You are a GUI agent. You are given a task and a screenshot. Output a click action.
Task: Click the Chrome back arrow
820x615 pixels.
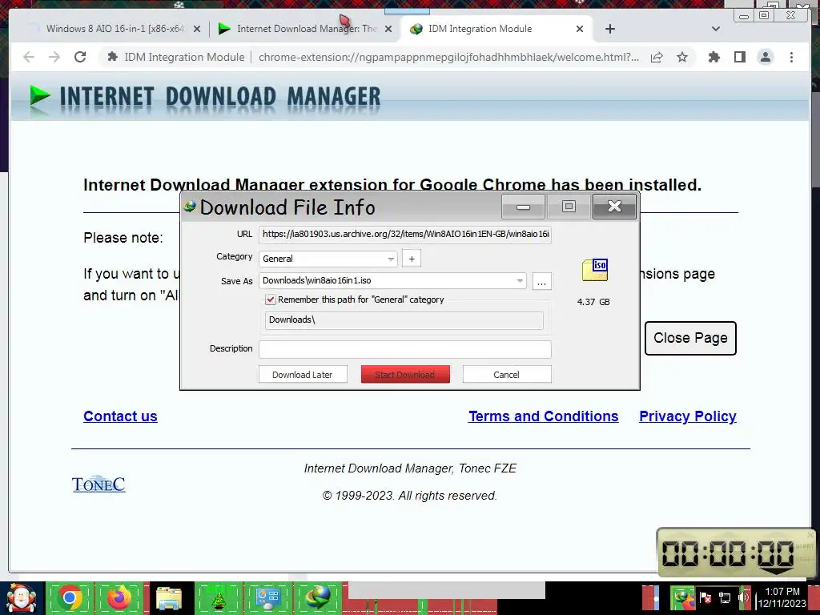[x=29, y=57]
